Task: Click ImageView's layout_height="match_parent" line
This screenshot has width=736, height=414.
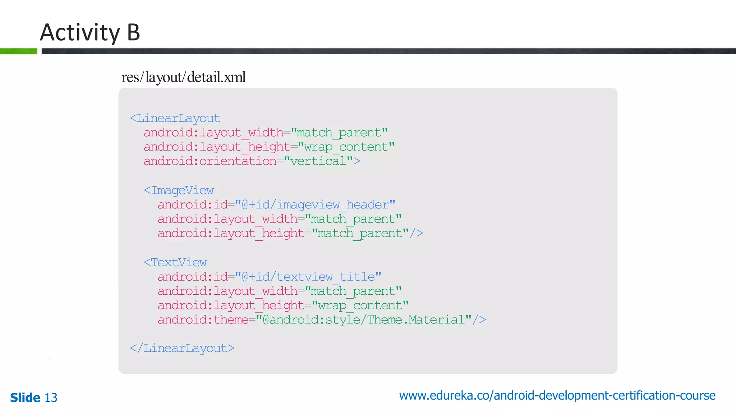Action: click(x=290, y=233)
